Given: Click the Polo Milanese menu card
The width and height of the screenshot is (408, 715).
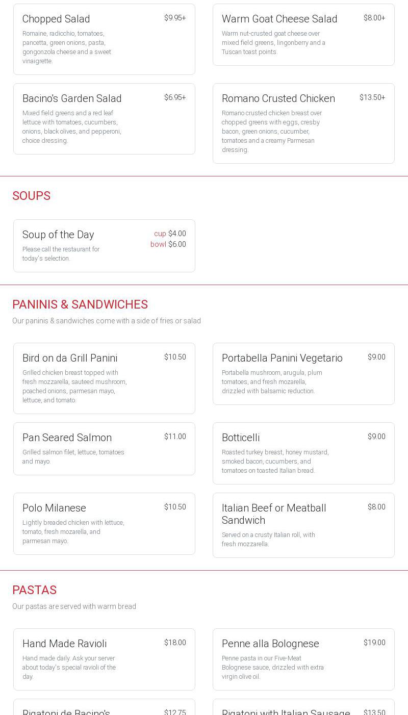Looking at the screenshot, I should 104,524.
